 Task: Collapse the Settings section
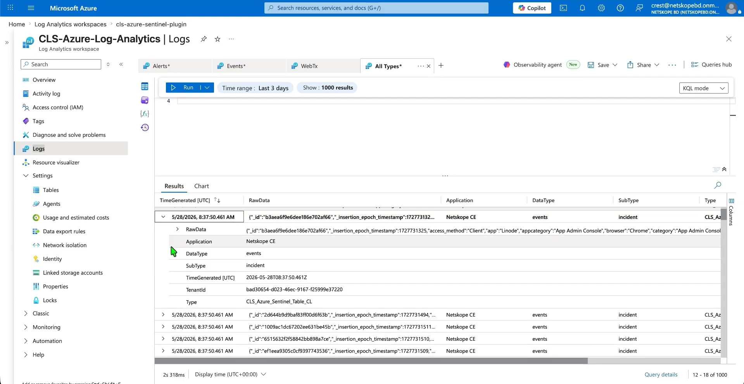click(x=26, y=176)
